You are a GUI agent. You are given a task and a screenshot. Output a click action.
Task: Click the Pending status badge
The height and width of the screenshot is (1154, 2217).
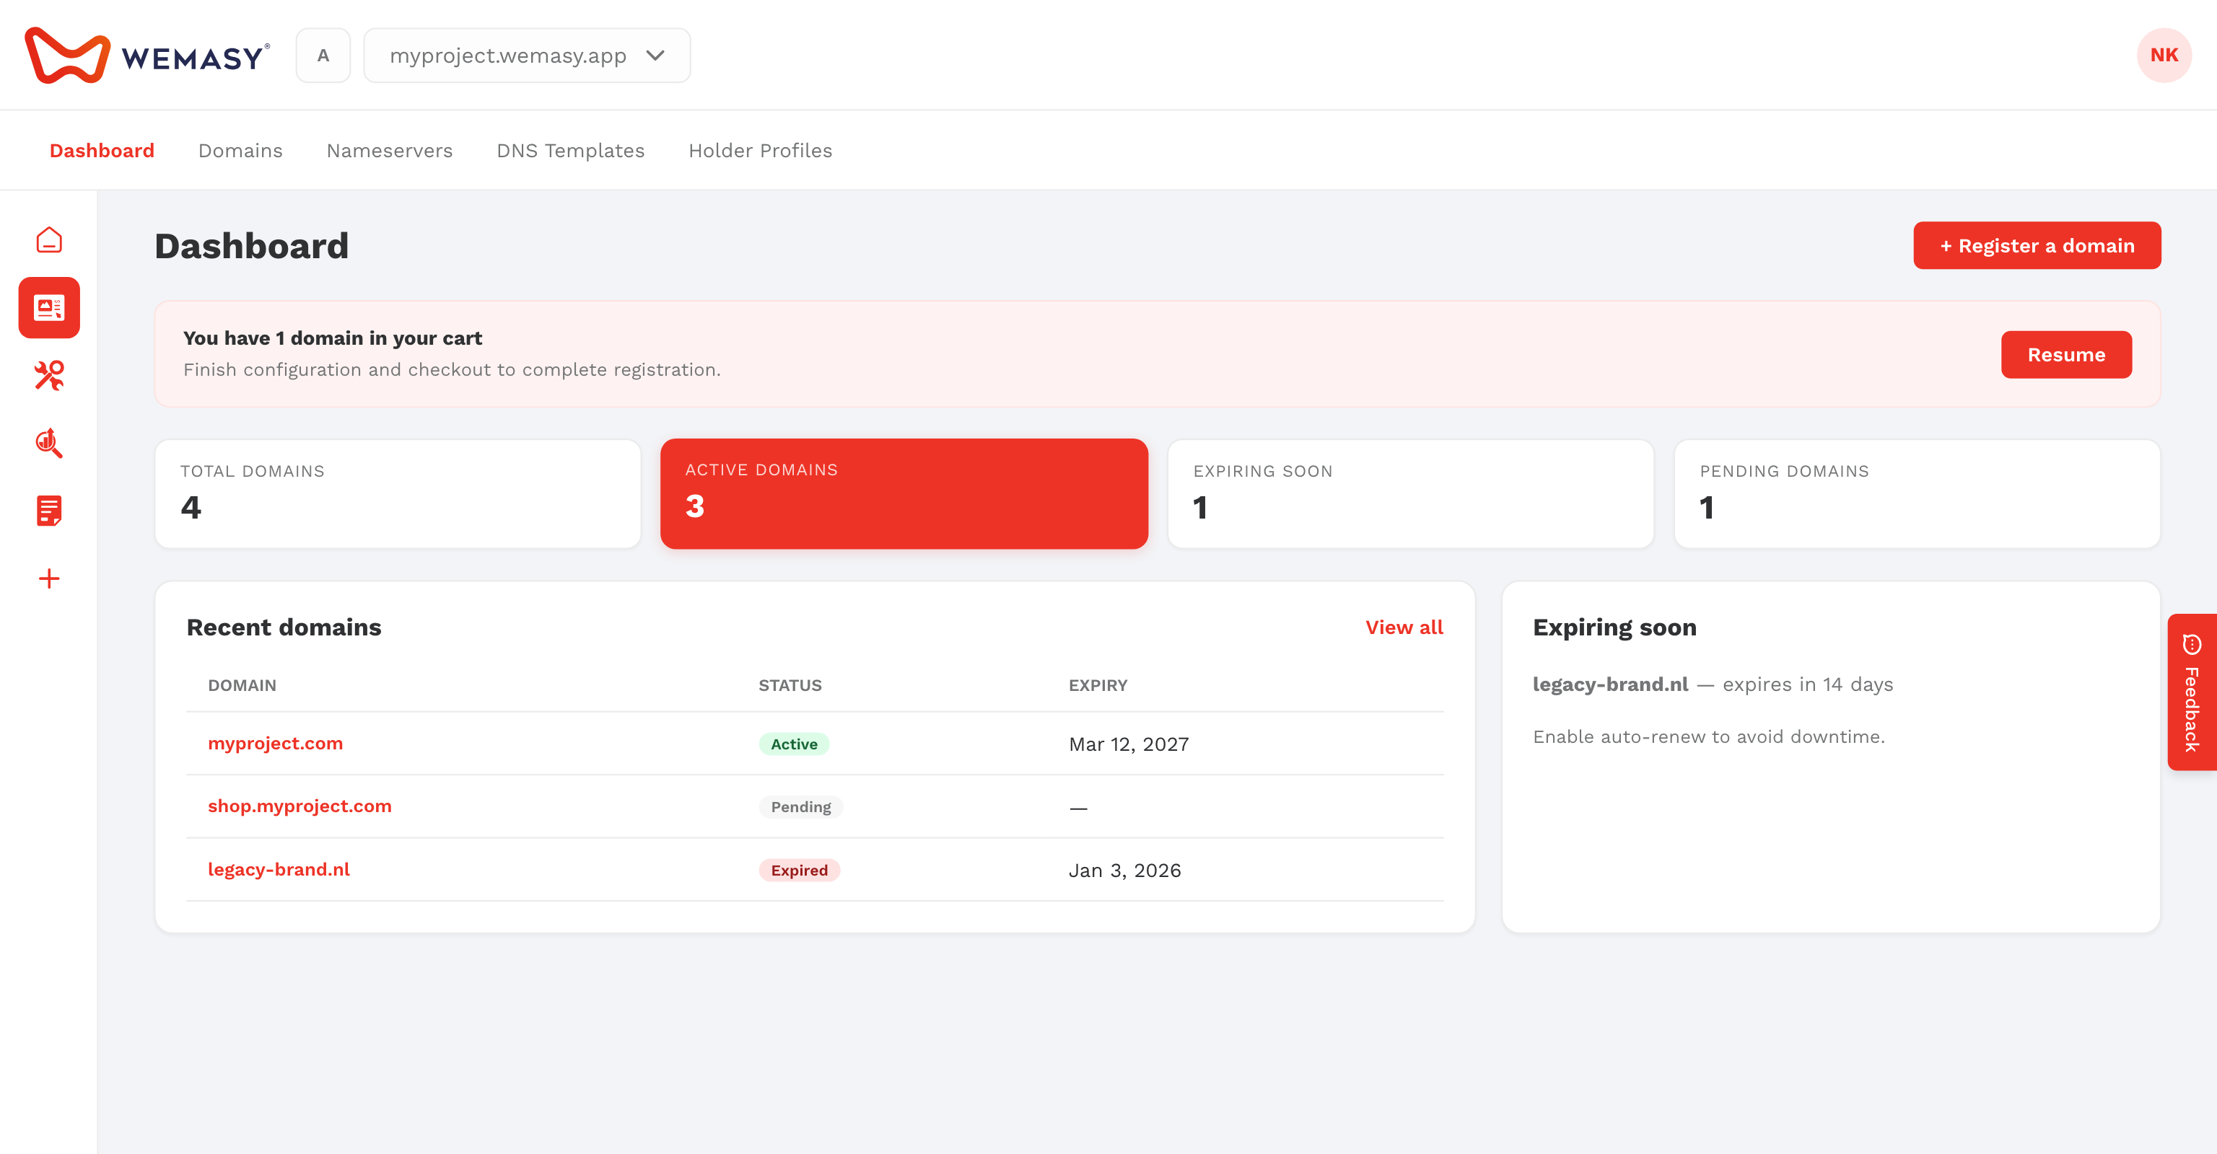point(800,806)
